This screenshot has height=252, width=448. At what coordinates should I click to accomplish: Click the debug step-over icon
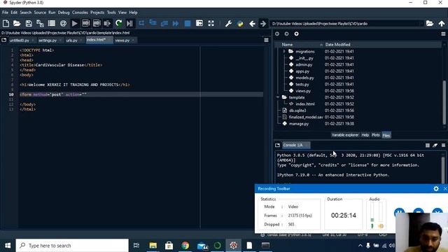tap(141, 23)
